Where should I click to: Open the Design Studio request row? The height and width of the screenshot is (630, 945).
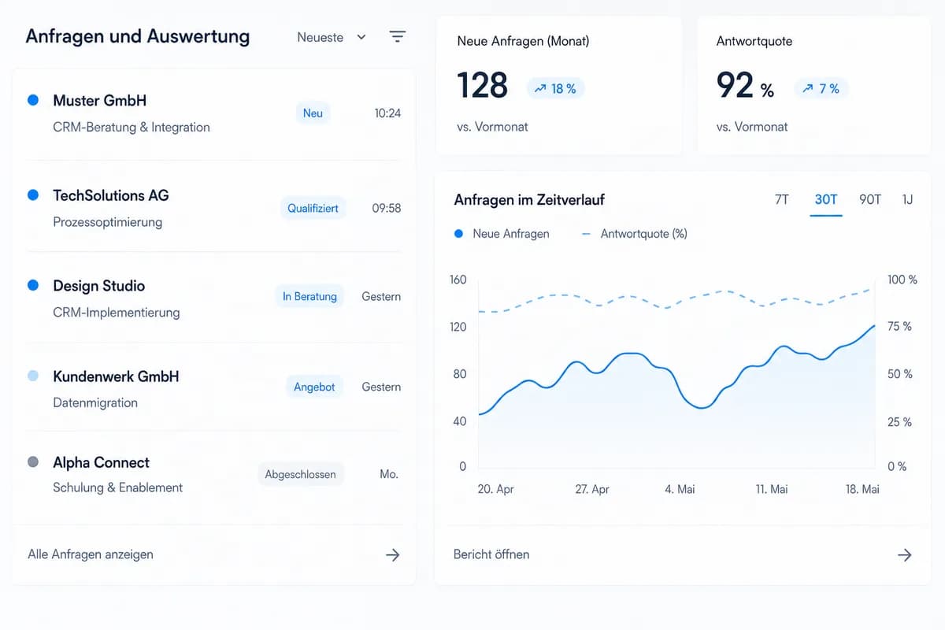(214, 298)
